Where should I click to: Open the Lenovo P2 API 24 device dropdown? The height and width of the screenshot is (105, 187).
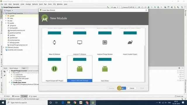(x=129, y=7)
